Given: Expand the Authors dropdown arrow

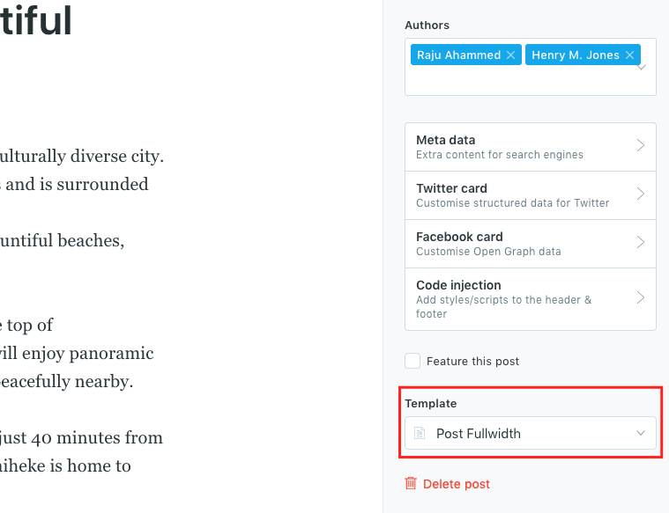Looking at the screenshot, I should 642,67.
